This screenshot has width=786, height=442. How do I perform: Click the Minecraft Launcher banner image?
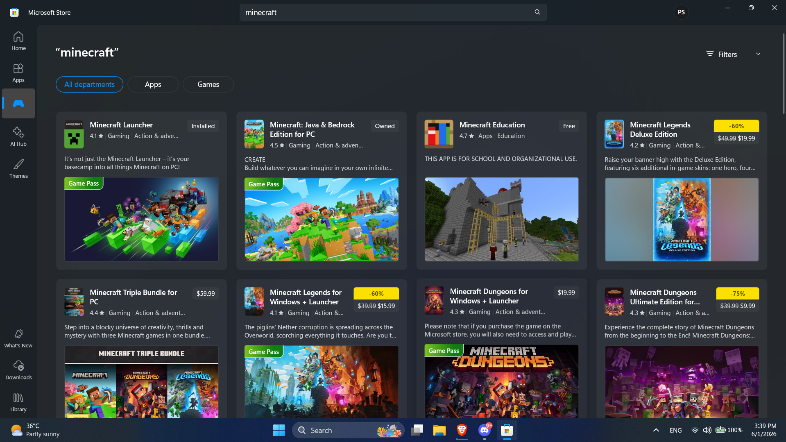point(141,219)
